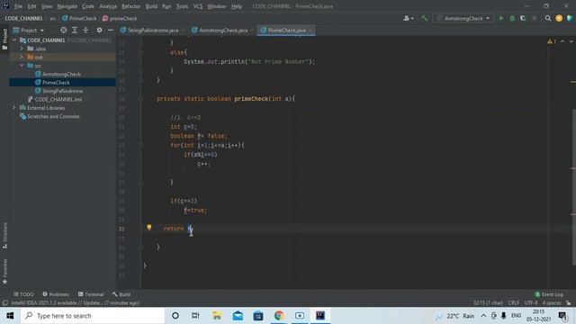Collapse all in Project panel
The width and height of the screenshot is (576, 324).
click(85, 30)
